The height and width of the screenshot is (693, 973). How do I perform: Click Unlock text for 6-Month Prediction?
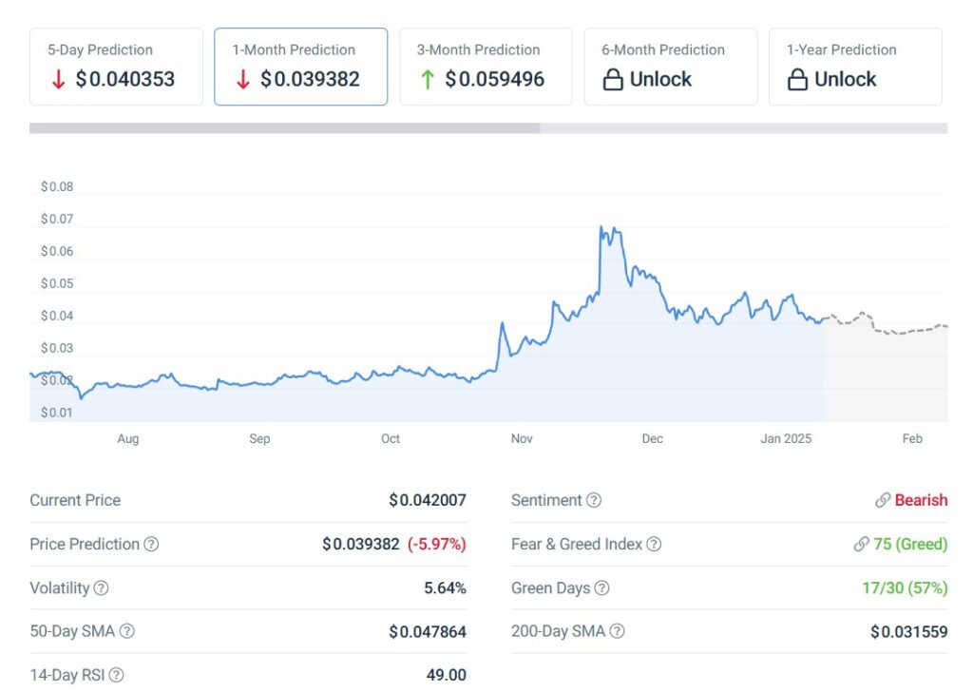(x=660, y=80)
